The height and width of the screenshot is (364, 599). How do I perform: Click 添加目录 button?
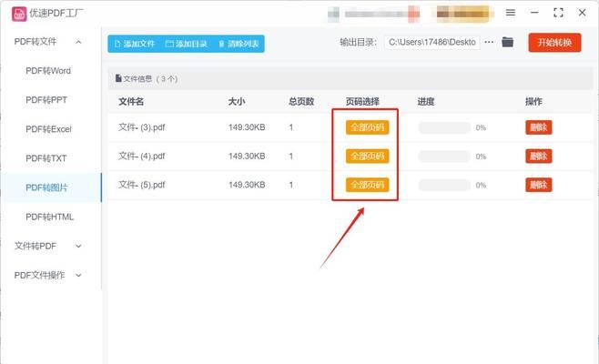click(187, 44)
